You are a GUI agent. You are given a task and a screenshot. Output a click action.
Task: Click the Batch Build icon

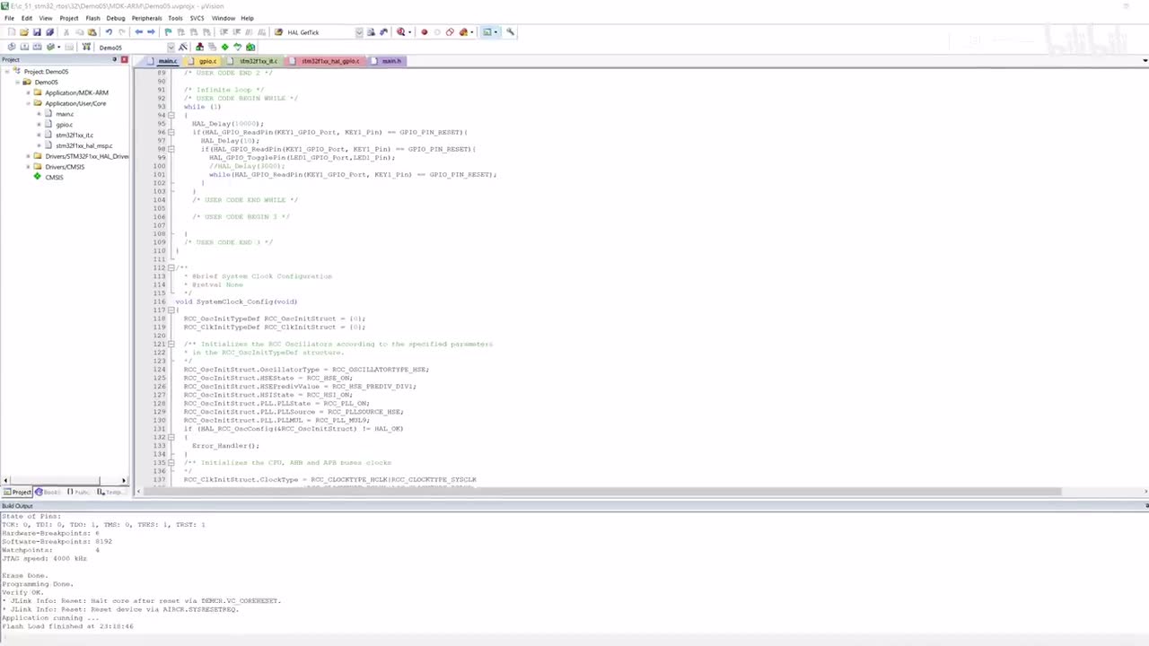click(x=49, y=47)
